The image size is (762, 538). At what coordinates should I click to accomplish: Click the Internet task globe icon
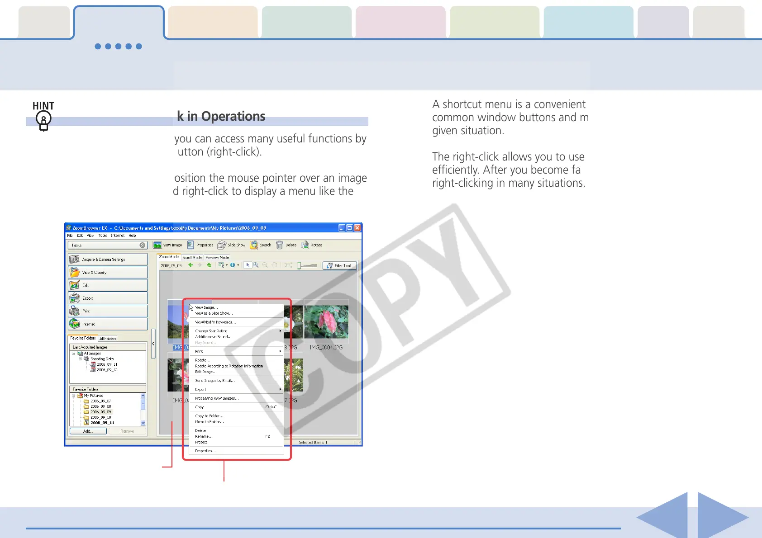[x=75, y=324]
